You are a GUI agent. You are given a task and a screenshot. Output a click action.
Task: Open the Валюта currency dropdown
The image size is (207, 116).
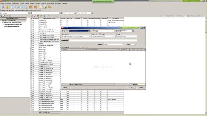click(123, 44)
